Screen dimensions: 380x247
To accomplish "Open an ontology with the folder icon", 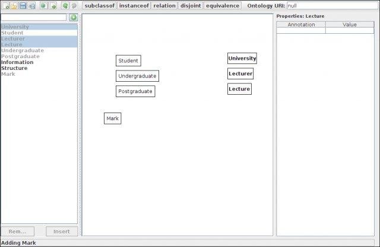I will click(x=14, y=5).
